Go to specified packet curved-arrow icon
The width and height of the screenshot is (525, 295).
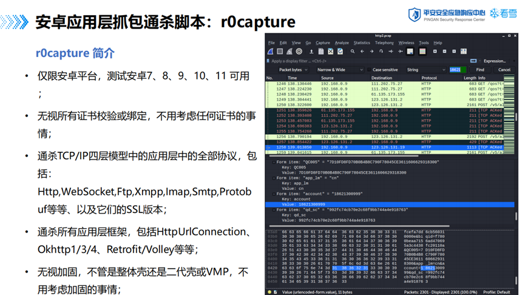coord(381,52)
